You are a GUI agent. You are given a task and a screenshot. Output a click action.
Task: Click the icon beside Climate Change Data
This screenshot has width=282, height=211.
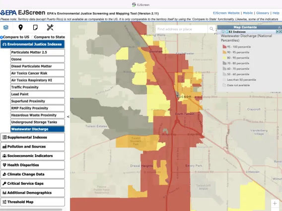pyautogui.click(x=4, y=174)
